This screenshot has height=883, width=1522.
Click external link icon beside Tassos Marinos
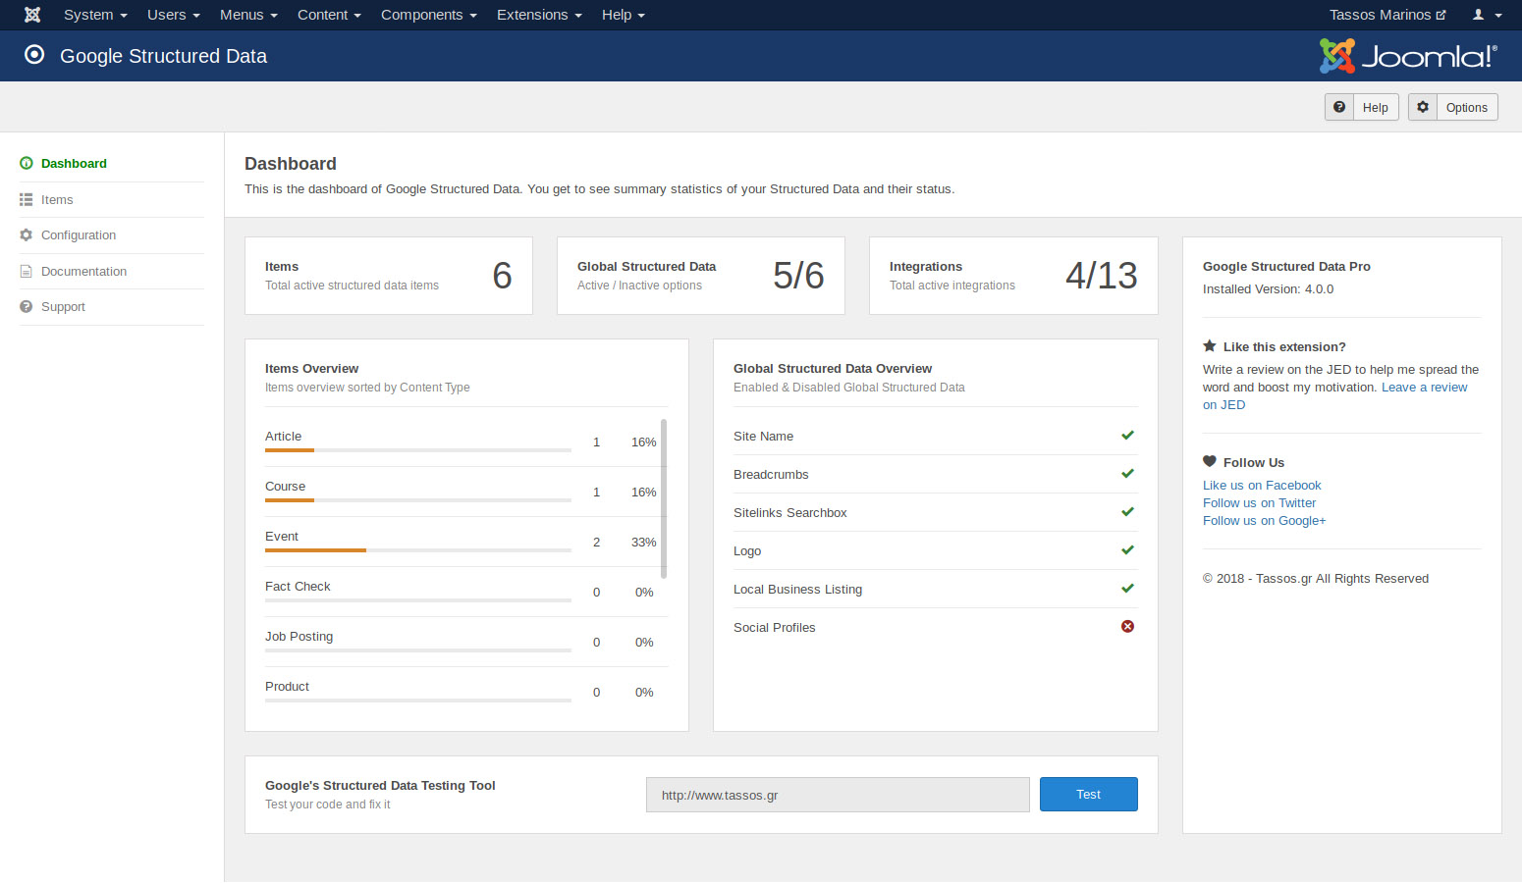pyautogui.click(x=1440, y=15)
